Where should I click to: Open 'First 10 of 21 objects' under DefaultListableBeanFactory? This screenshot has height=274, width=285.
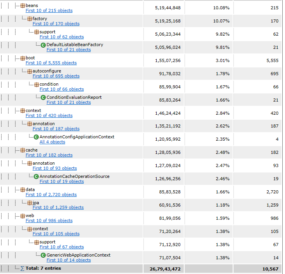[69, 50]
